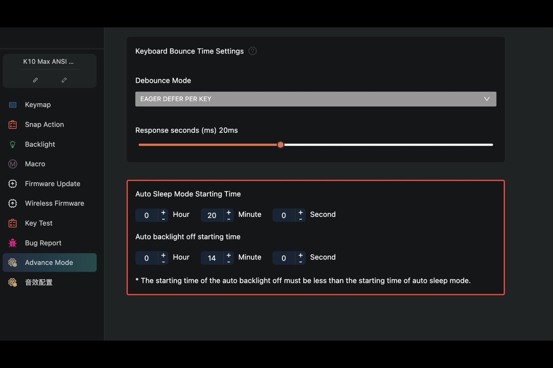Open the Key Test icon
The width and height of the screenshot is (553, 368).
click(12, 223)
